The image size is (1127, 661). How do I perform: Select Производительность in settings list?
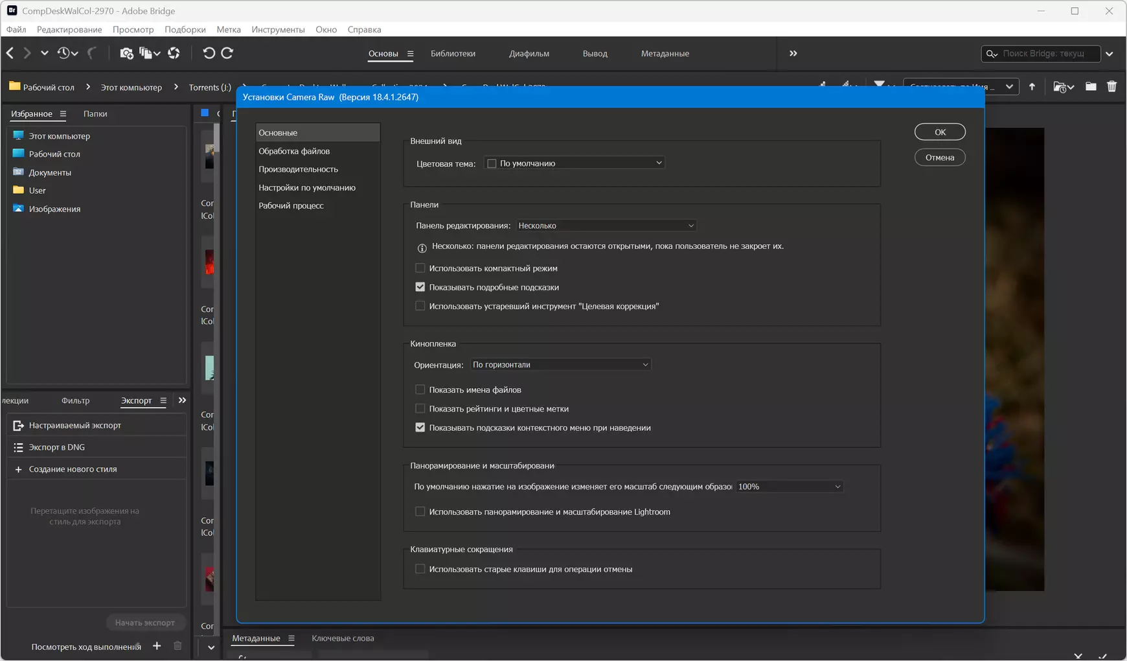299,169
